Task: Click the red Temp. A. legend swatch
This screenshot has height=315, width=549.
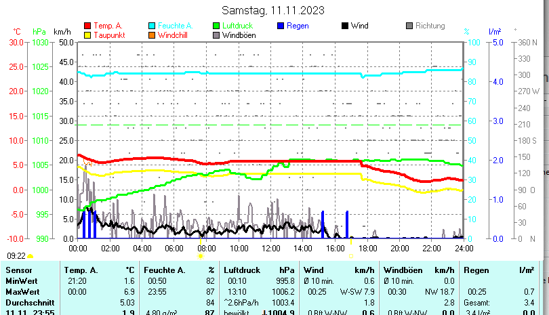Action: click(87, 26)
